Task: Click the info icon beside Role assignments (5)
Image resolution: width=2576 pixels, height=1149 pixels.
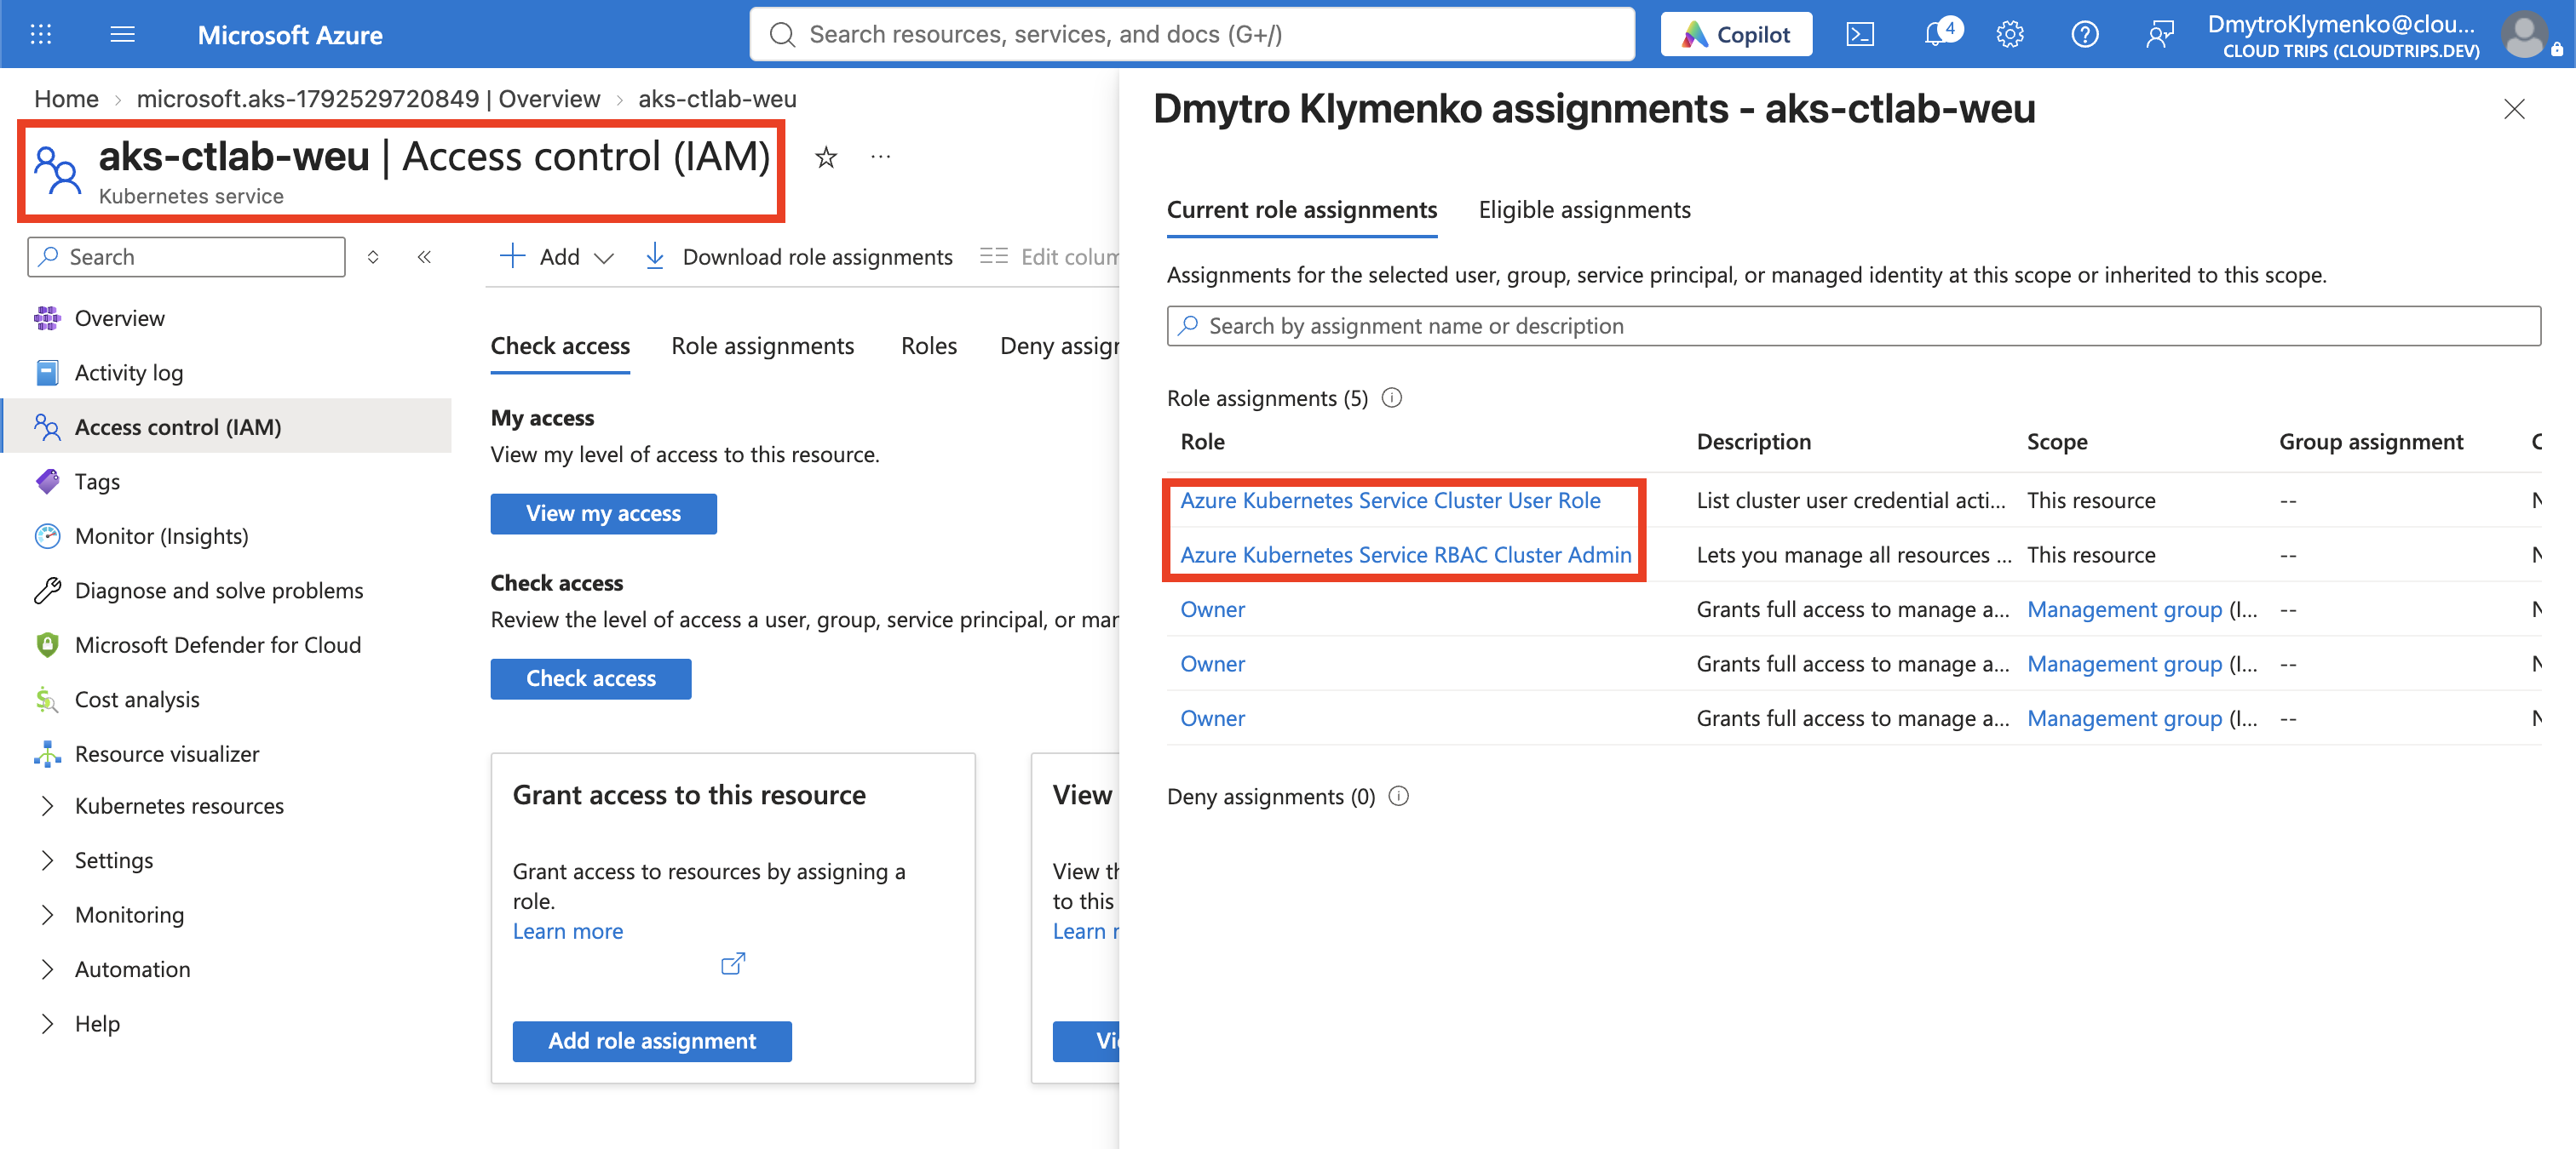Action: coord(1392,397)
